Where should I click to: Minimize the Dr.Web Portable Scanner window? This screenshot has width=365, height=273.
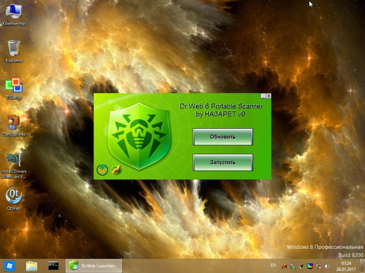tap(263, 96)
